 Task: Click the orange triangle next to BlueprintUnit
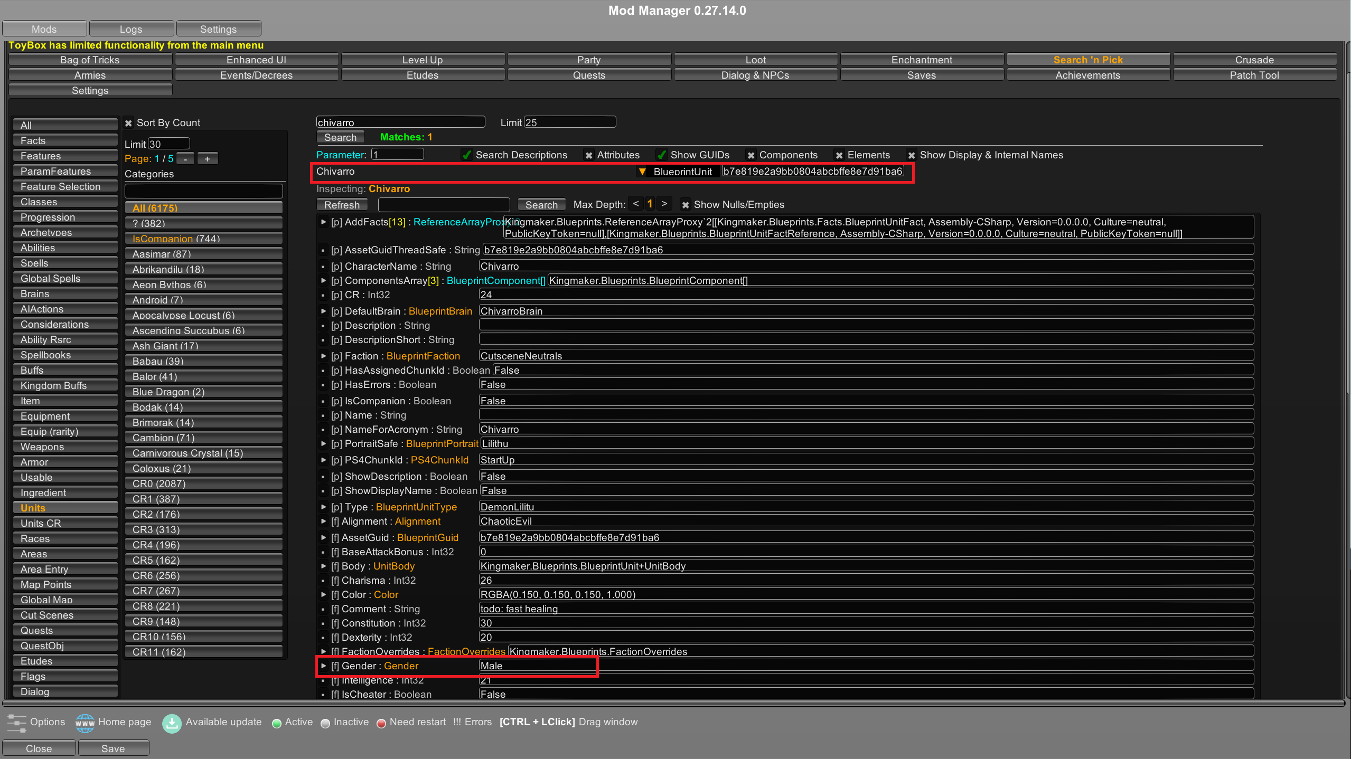(642, 172)
